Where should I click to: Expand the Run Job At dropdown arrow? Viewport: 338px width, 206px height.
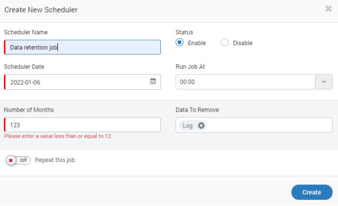tap(323, 82)
